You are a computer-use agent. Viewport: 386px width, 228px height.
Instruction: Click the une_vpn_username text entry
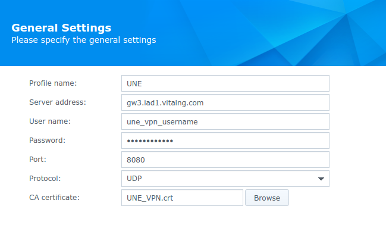coord(162,122)
